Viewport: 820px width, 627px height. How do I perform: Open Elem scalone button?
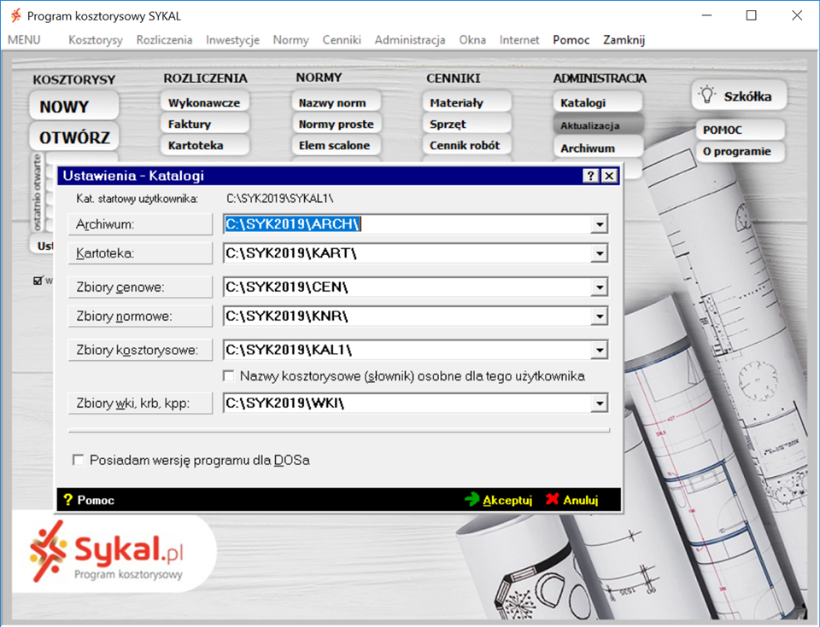[337, 145]
